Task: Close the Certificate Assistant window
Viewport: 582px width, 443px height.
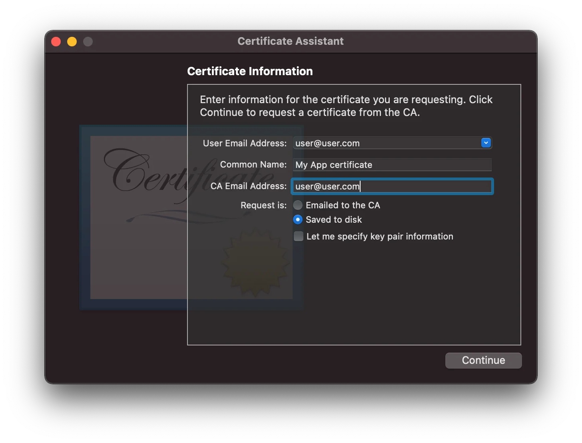Action: 56,42
